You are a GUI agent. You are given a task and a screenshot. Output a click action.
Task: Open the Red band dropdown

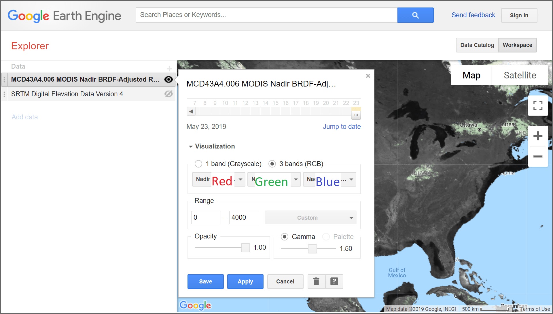219,179
